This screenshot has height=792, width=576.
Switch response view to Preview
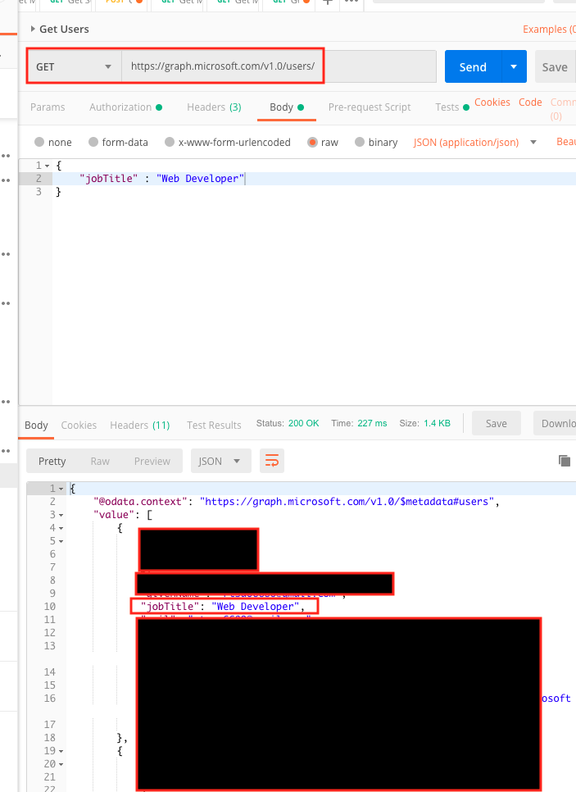(x=152, y=461)
